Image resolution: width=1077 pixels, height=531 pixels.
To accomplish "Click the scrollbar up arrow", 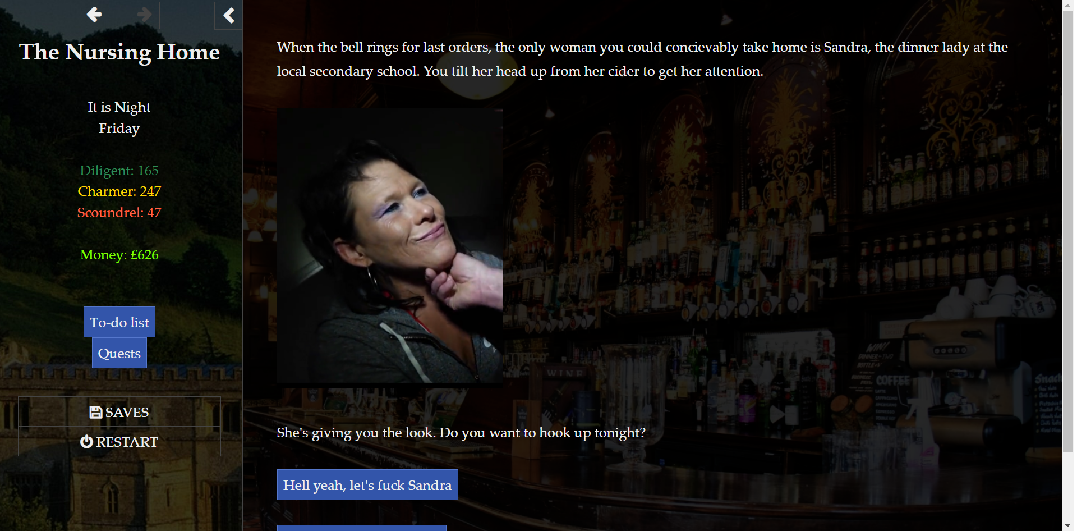I will tap(1068, 5).
